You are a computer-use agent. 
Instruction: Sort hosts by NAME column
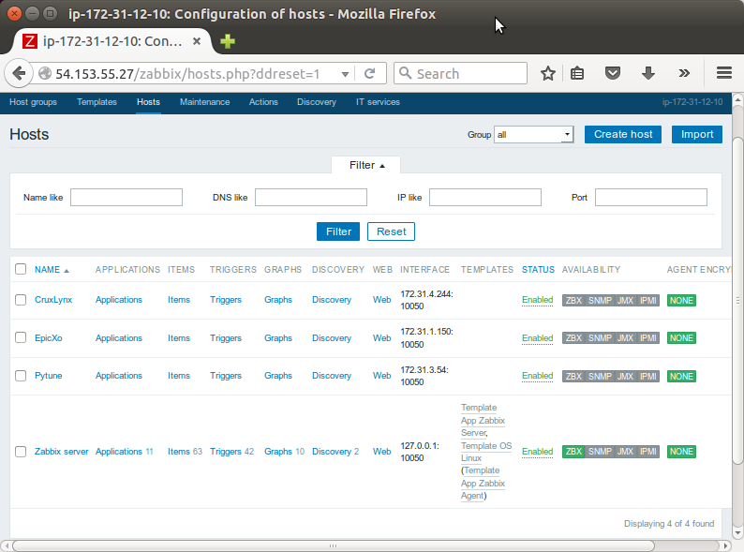(52, 270)
